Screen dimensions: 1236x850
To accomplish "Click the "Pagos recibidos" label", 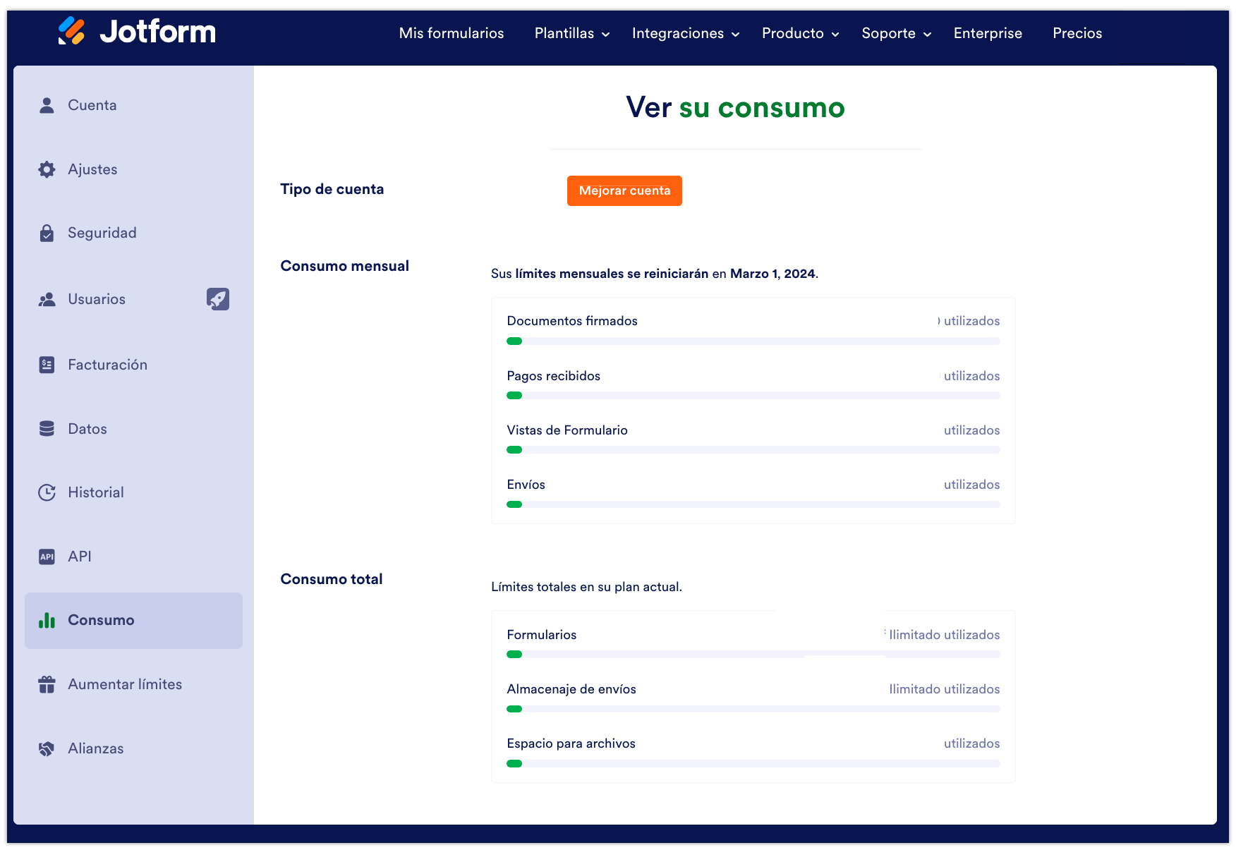I will tap(554, 376).
